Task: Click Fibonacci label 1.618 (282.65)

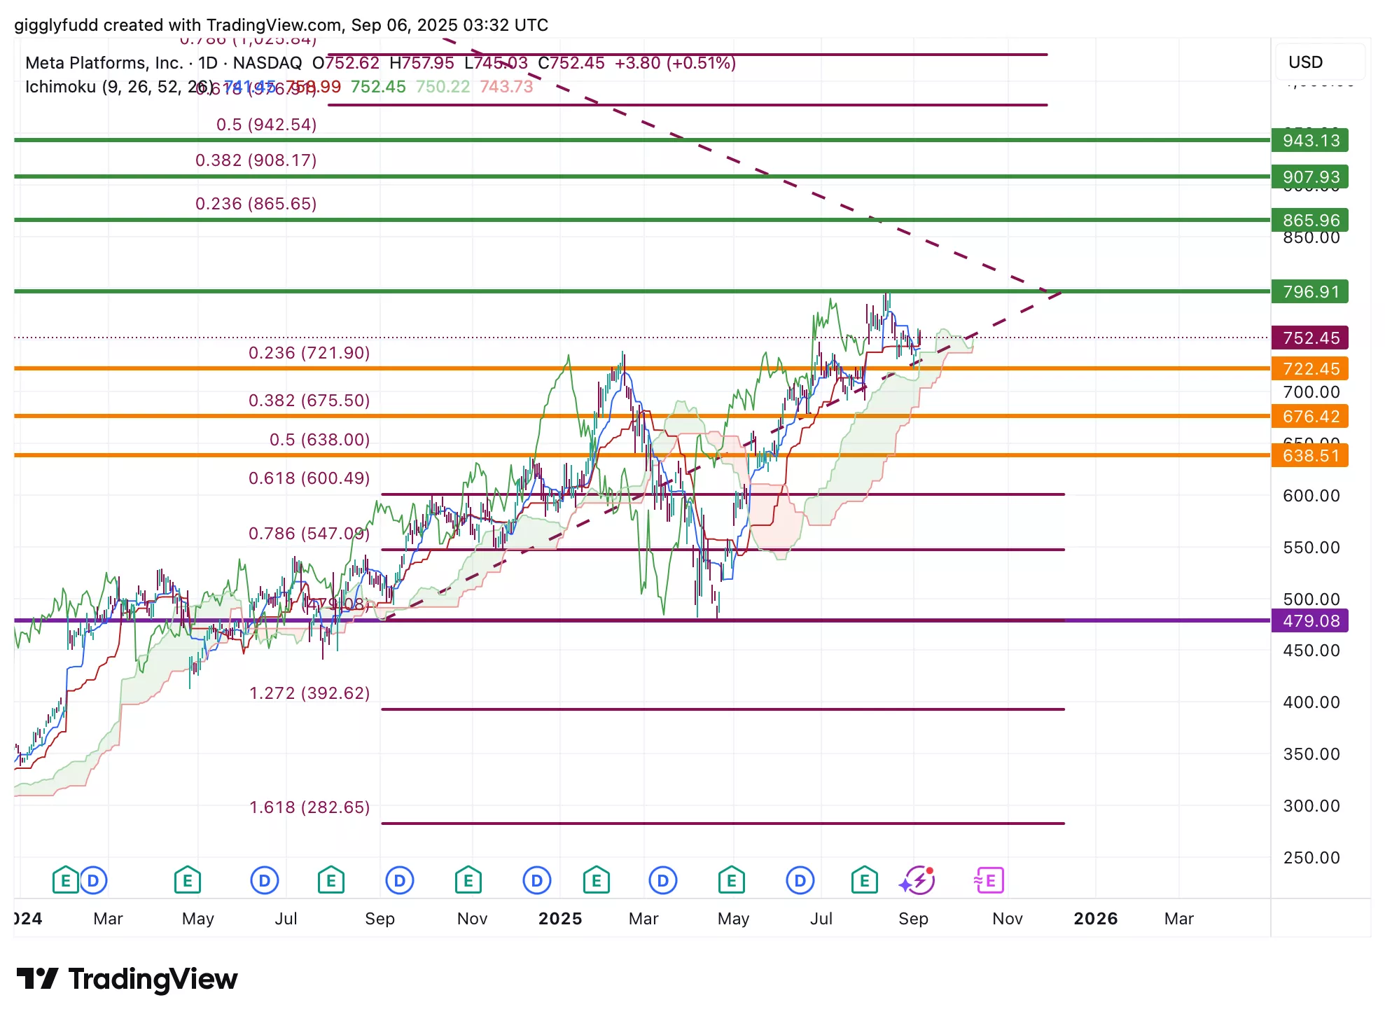Action: click(x=309, y=807)
